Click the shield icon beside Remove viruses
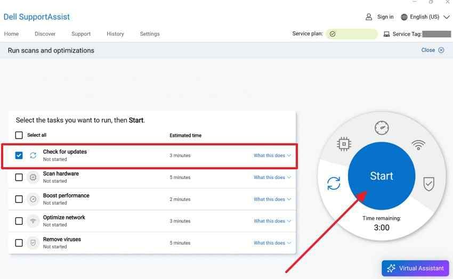Image resolution: width=453 pixels, height=279 pixels. click(x=33, y=243)
